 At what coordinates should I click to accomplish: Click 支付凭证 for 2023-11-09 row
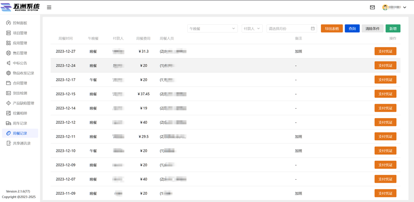pyautogui.click(x=385, y=193)
